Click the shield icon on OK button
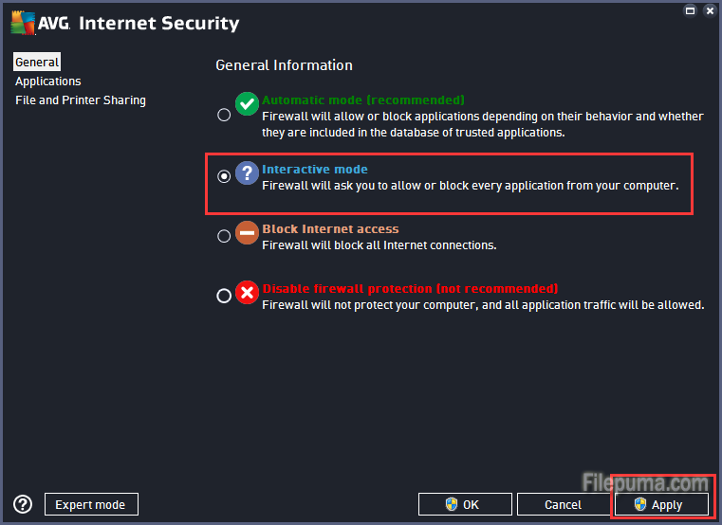 click(x=452, y=504)
